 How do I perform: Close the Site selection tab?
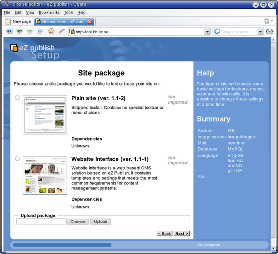pos(90,22)
